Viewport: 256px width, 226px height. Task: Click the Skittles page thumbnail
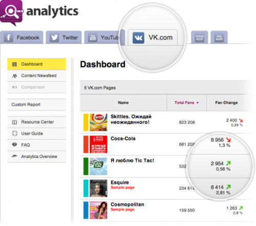tap(98, 122)
